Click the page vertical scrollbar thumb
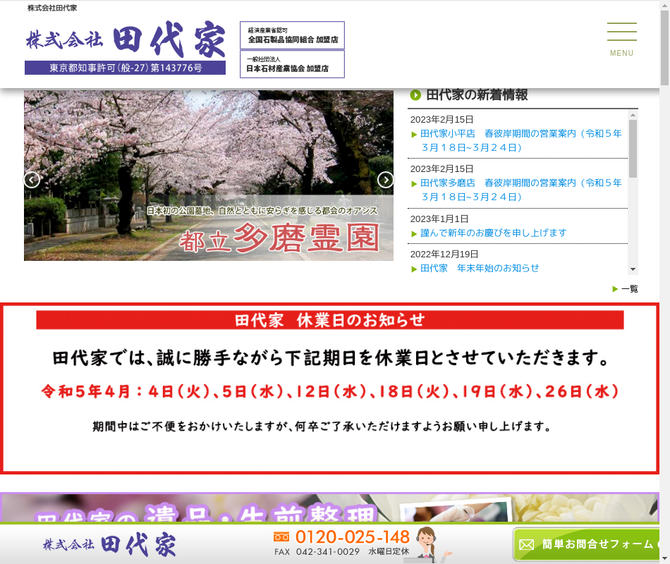 [664, 47]
